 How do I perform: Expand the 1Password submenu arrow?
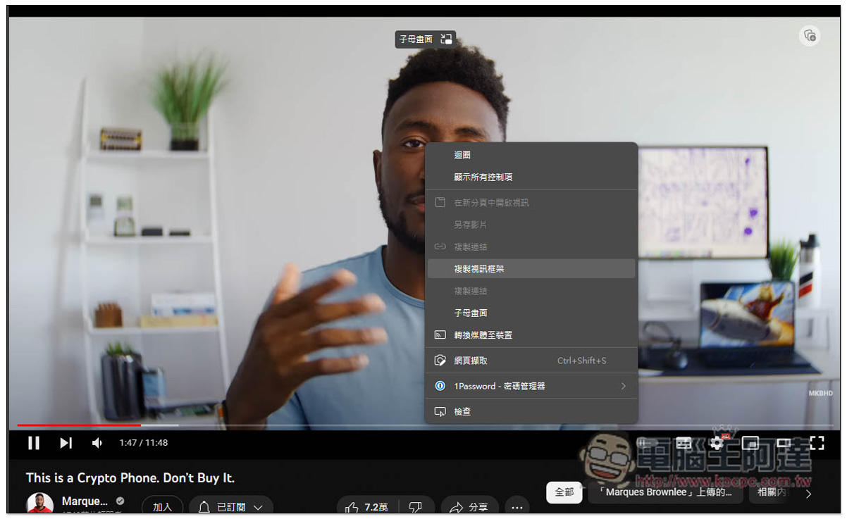624,386
